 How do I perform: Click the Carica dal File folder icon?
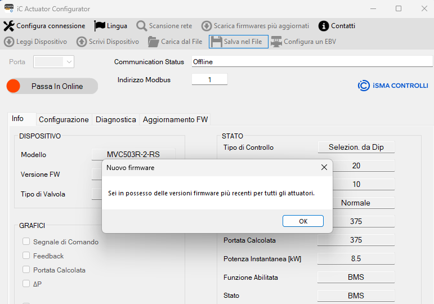[x=153, y=42]
